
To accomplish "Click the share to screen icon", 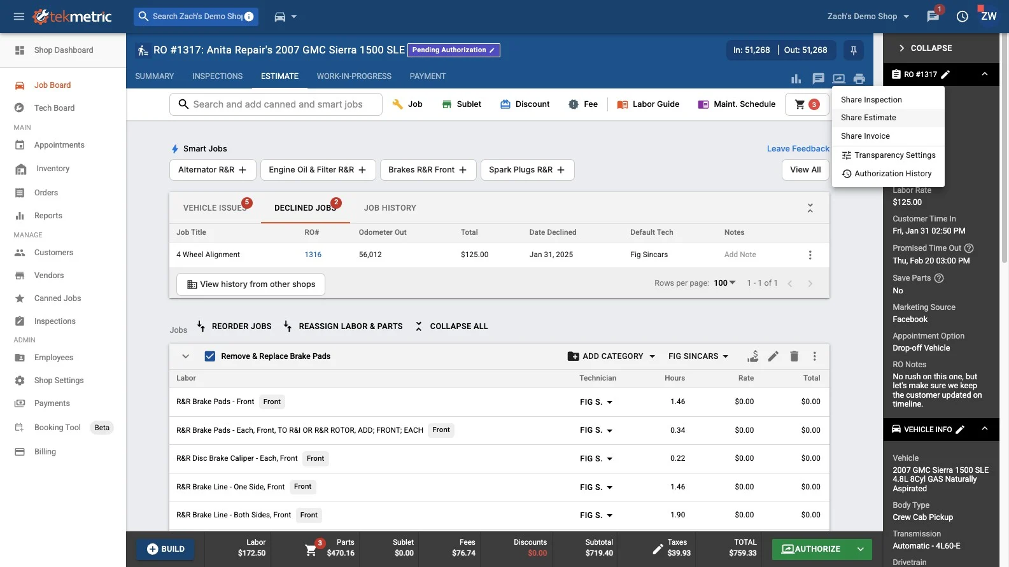I will coord(839,79).
